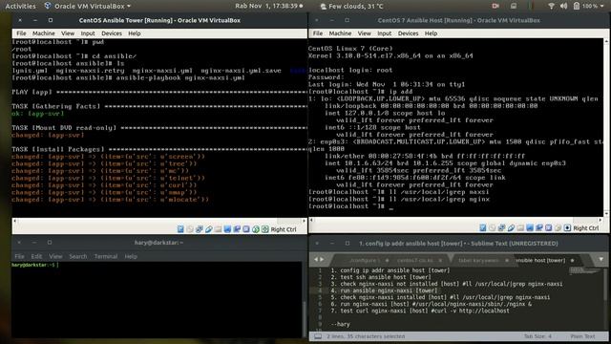This screenshot has height=344, width=611.
Task: Click video capture icon in Ansible Tower status bar
Action: (237, 229)
